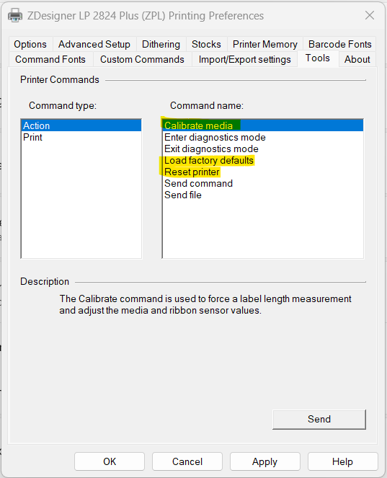
Task: Switch to the Barcode Fonts tab
Action: [x=339, y=44]
